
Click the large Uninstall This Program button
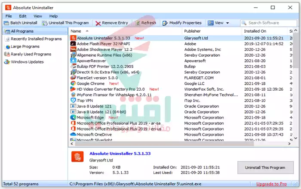(x=265, y=168)
